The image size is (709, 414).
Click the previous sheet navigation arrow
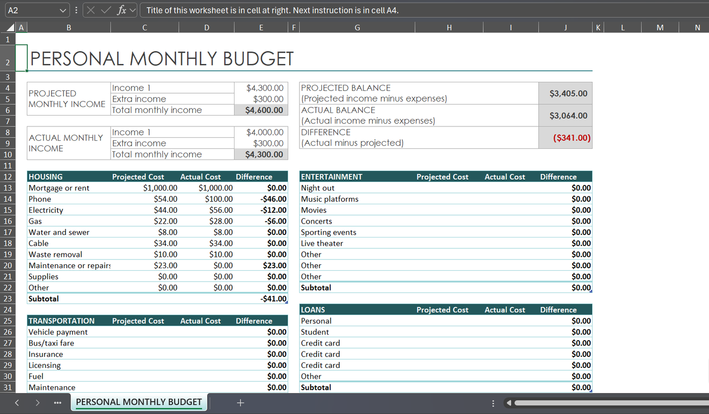tap(17, 403)
